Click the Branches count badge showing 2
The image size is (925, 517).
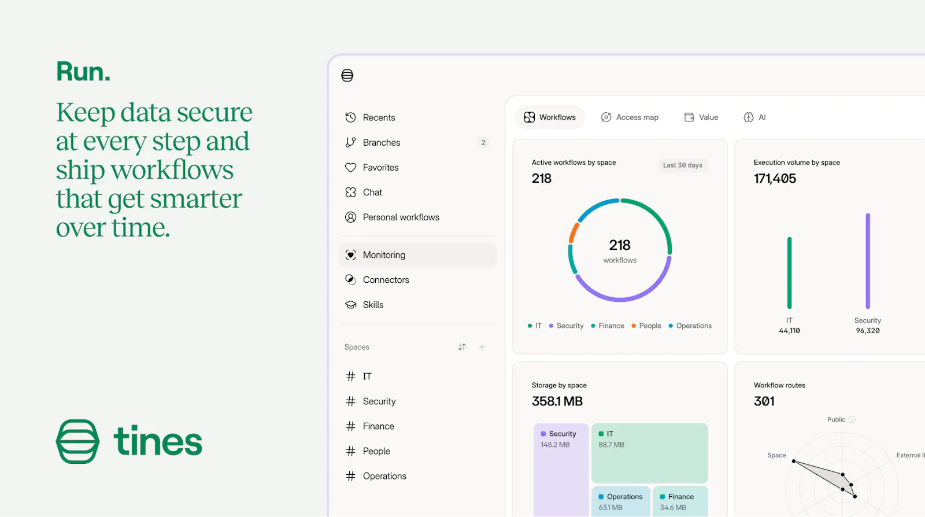[483, 142]
